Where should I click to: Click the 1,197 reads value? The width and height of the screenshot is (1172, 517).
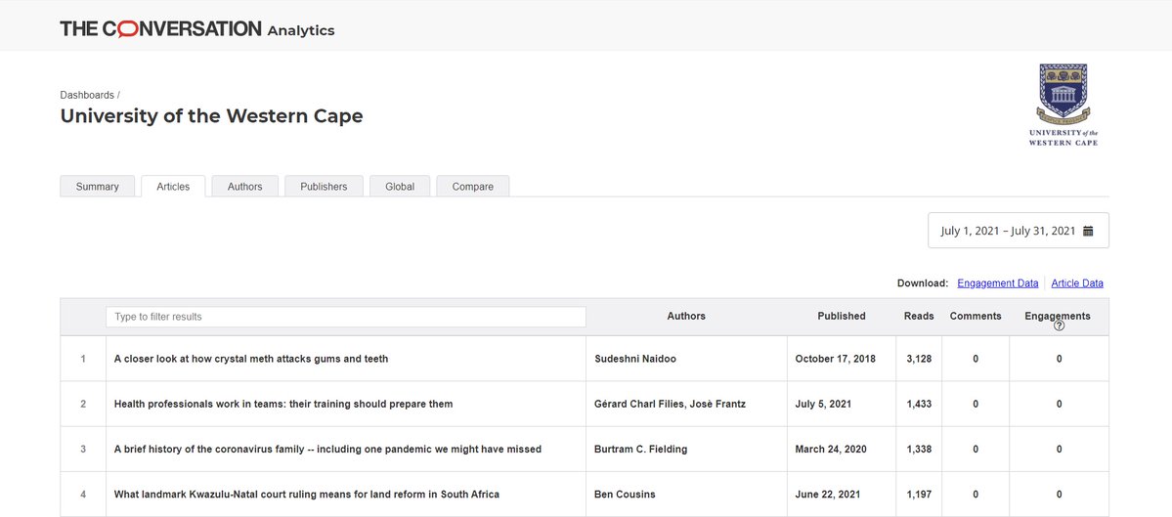[919, 495]
